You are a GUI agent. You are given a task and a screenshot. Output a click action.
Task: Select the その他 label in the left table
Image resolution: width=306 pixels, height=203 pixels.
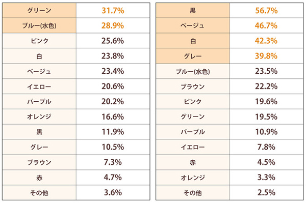[x=39, y=193]
